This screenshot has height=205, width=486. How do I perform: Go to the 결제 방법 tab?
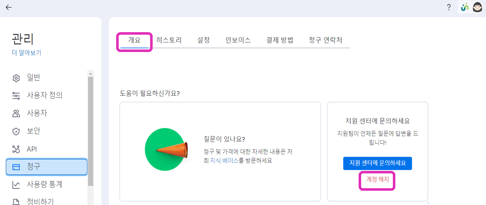click(x=280, y=40)
